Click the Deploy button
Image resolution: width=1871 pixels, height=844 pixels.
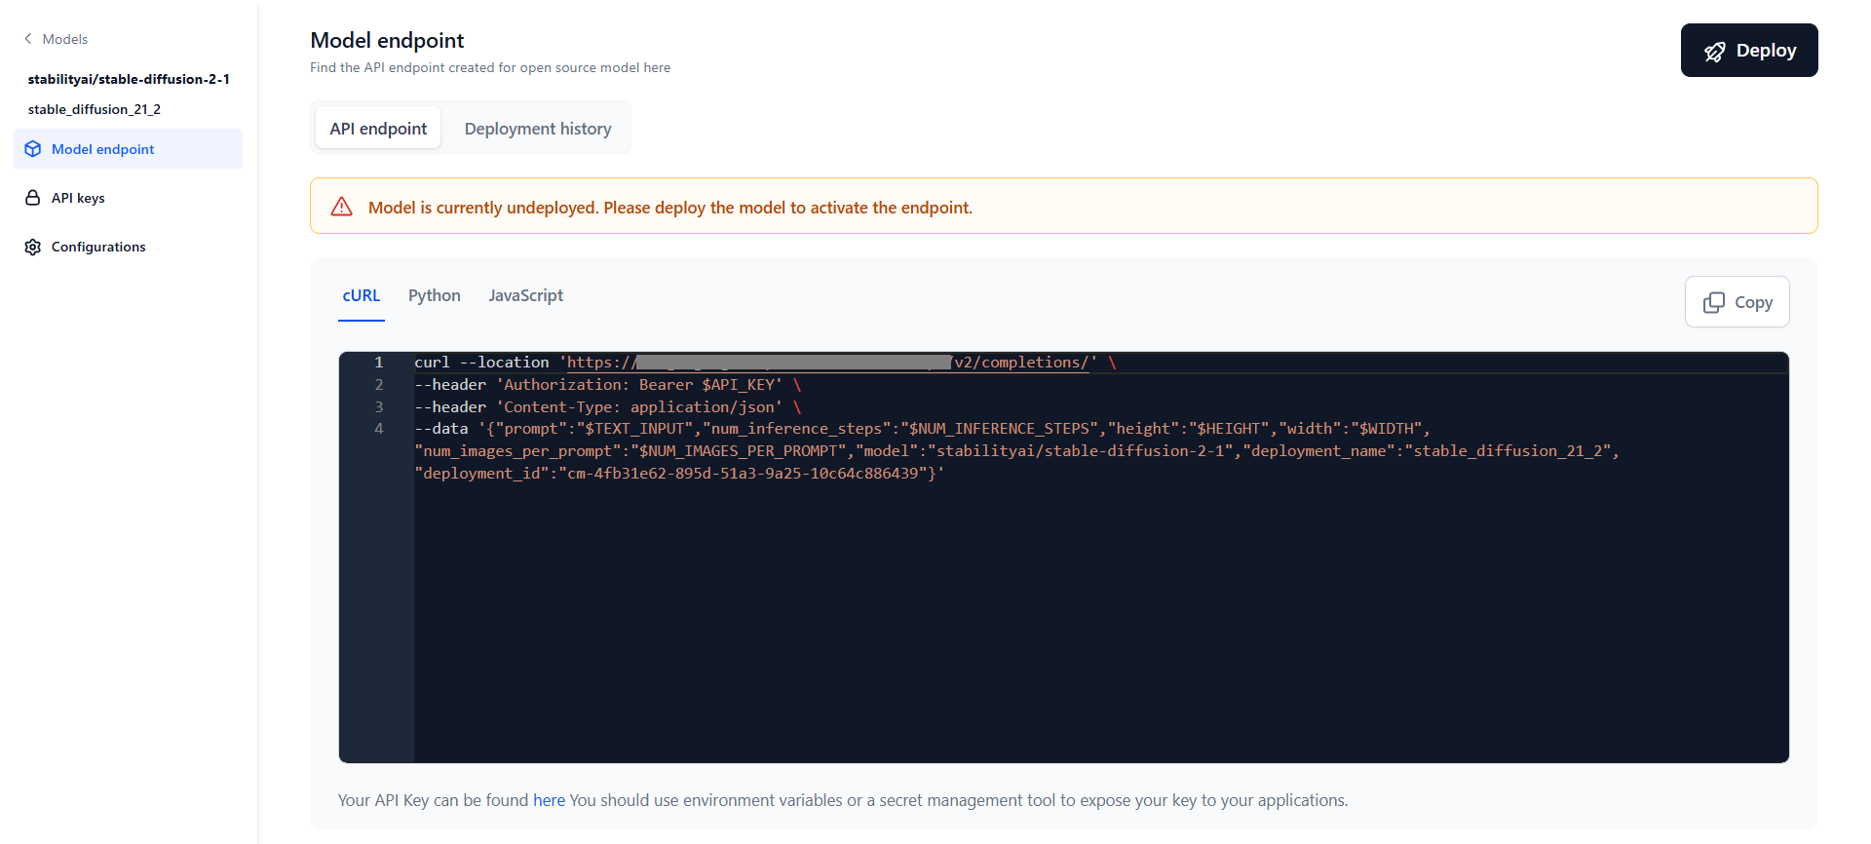(1749, 51)
